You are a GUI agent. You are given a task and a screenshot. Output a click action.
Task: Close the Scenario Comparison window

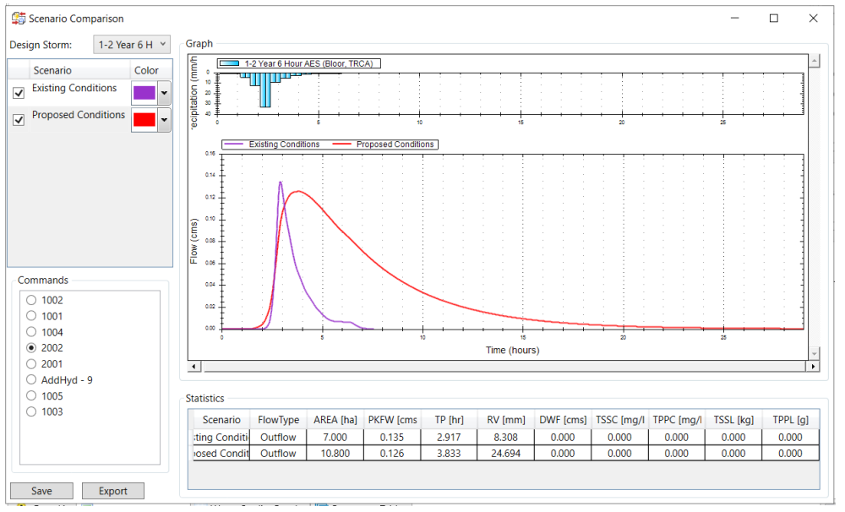coord(813,19)
